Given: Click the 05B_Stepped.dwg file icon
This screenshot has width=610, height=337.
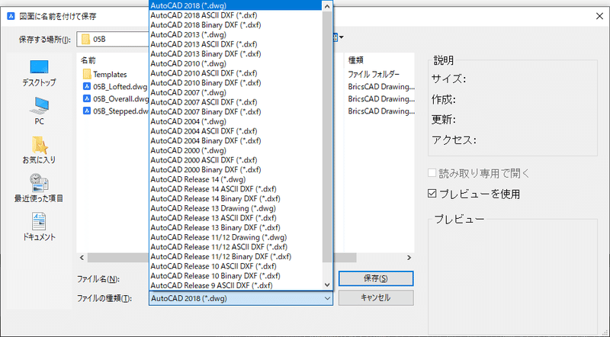Looking at the screenshot, I should click(87, 111).
